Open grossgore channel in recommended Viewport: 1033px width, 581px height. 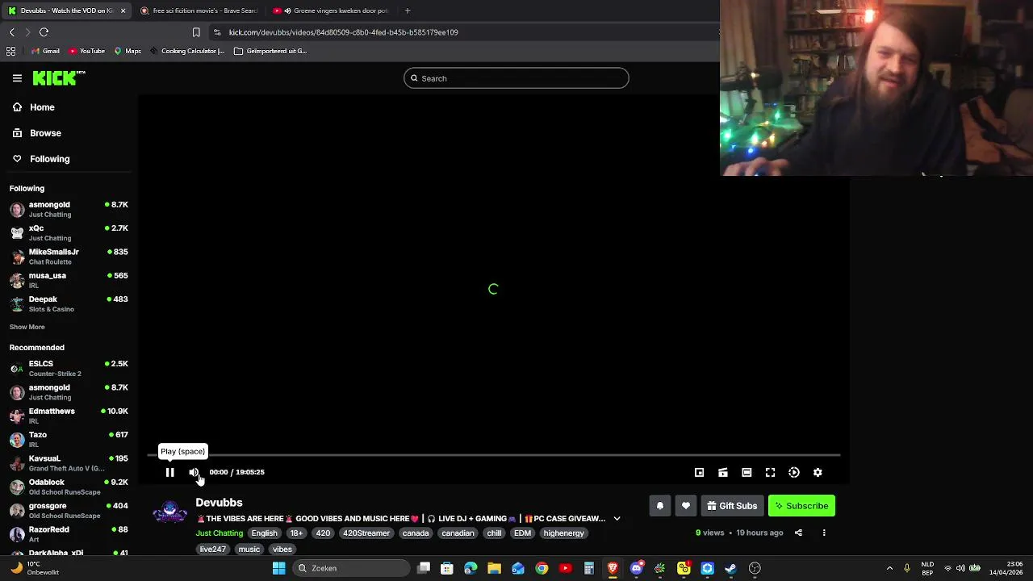coord(69,510)
